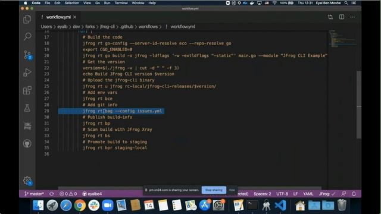Click the forks breadcrumb segment
The image size is (381, 214).
[90, 27]
